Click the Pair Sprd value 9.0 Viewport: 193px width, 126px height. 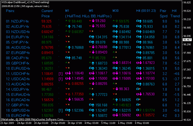pyautogui.click(x=165, y=21)
